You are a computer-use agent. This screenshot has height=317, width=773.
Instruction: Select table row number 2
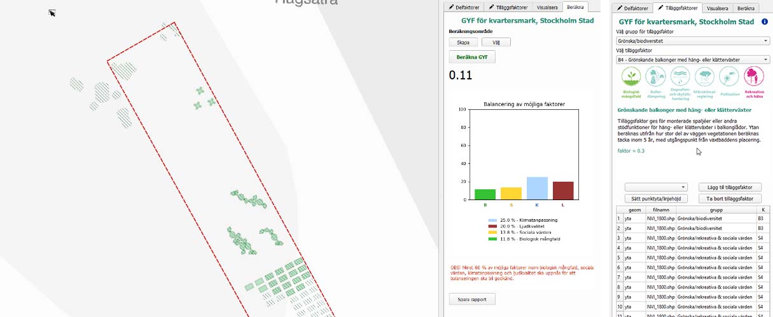pos(620,227)
